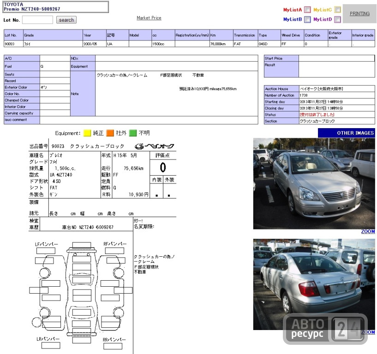This screenshot has width=377, height=354.
Task: Click the LRバンパー label on the diagram
Action: [48, 339]
